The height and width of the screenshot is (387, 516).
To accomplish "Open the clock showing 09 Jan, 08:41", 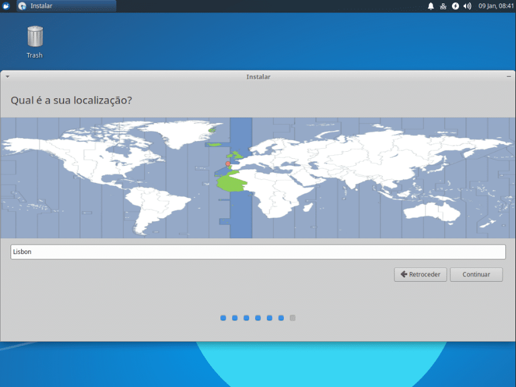I will (x=496, y=6).
